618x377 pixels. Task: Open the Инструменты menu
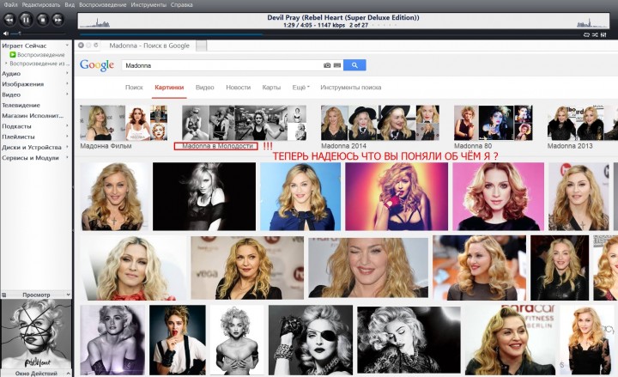click(148, 5)
